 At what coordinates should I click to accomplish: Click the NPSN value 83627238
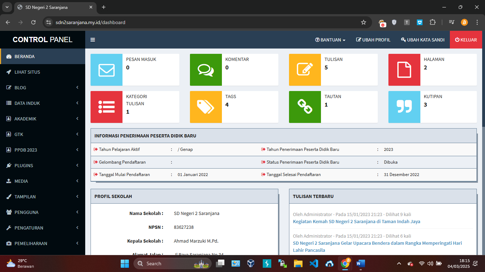(184, 227)
